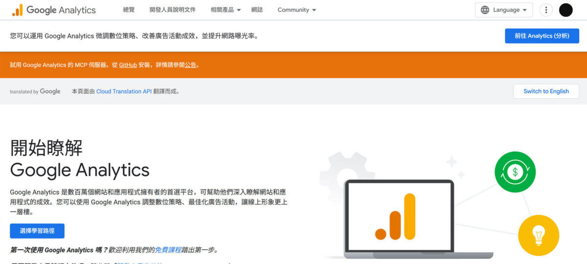Open the Language dropdown selector
The width and height of the screenshot is (587, 264).
pyautogui.click(x=504, y=10)
